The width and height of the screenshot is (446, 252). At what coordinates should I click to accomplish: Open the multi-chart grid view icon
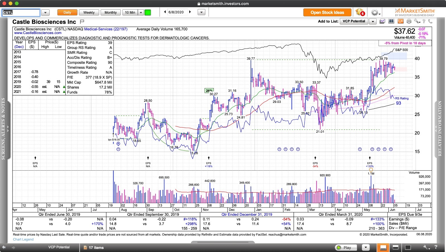pyautogui.click(x=391, y=21)
